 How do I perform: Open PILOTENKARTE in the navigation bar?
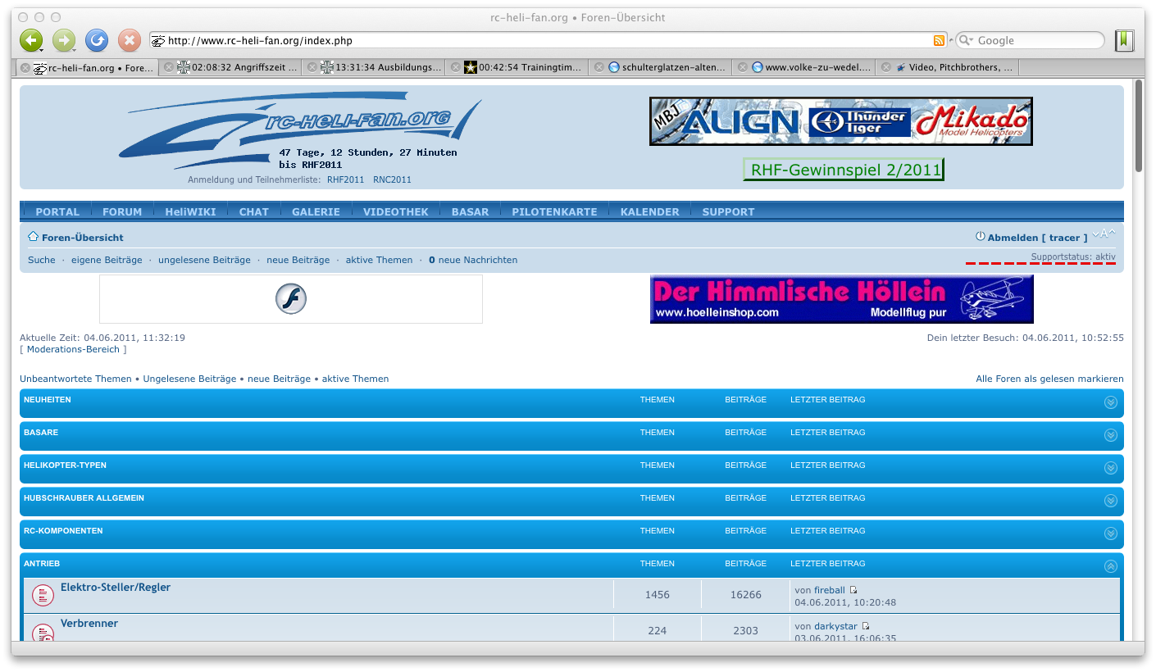point(554,211)
